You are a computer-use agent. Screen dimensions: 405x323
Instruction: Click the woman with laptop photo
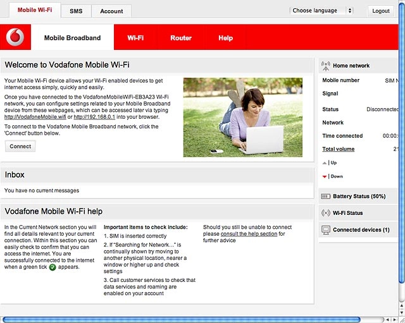click(243, 117)
